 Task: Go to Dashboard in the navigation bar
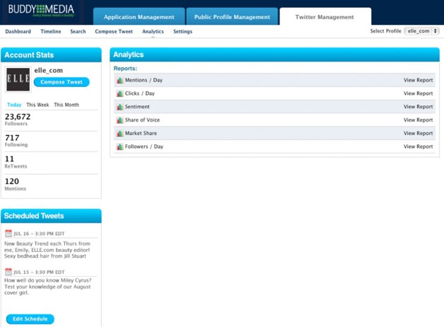(x=18, y=31)
